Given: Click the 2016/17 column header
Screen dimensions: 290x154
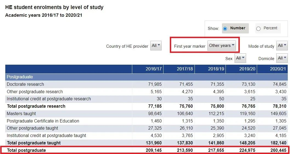Looking at the screenshot, I should [153, 69].
